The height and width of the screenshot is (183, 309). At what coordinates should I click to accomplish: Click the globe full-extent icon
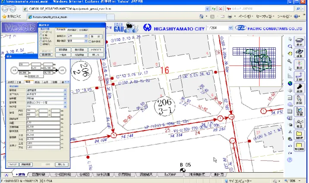coord(290,84)
